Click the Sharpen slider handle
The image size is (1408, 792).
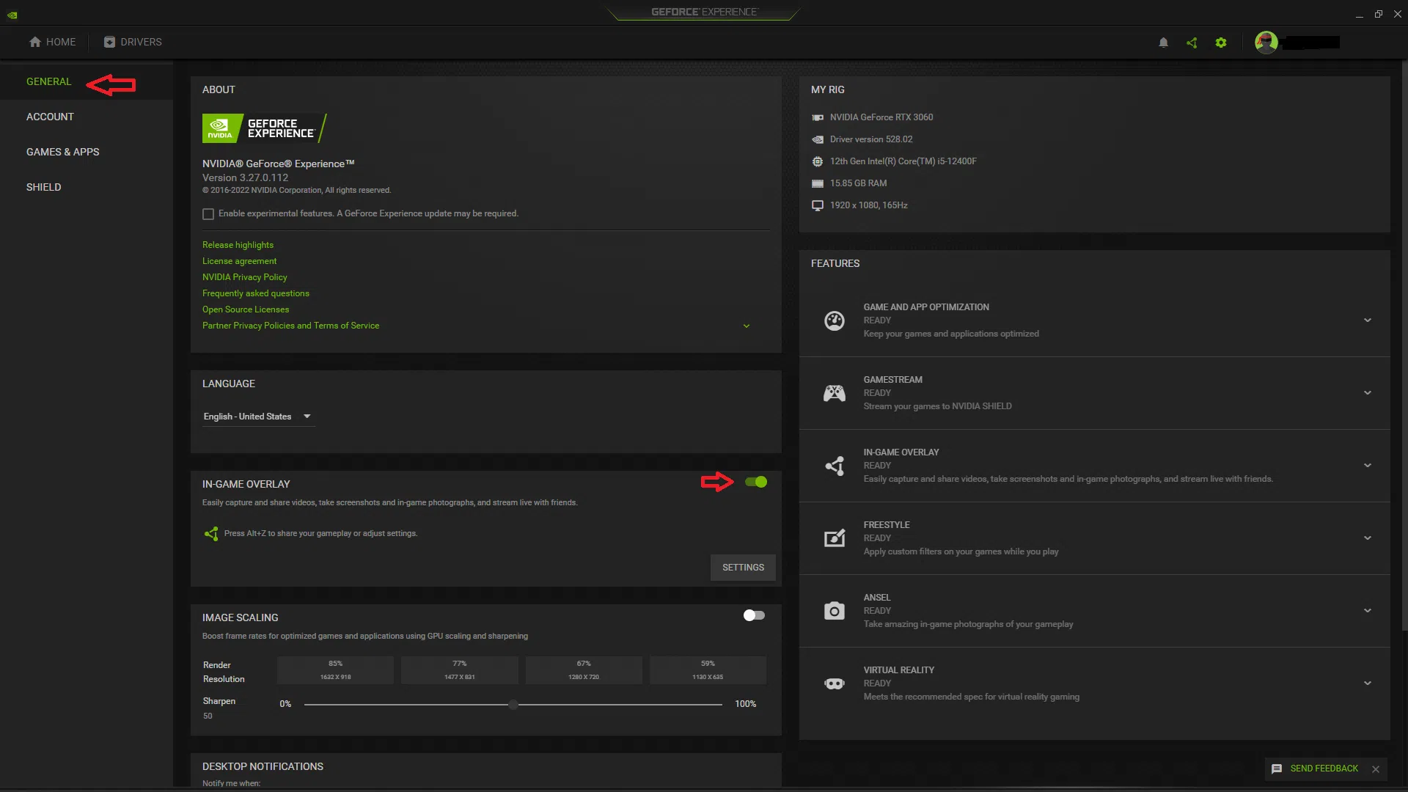point(513,705)
